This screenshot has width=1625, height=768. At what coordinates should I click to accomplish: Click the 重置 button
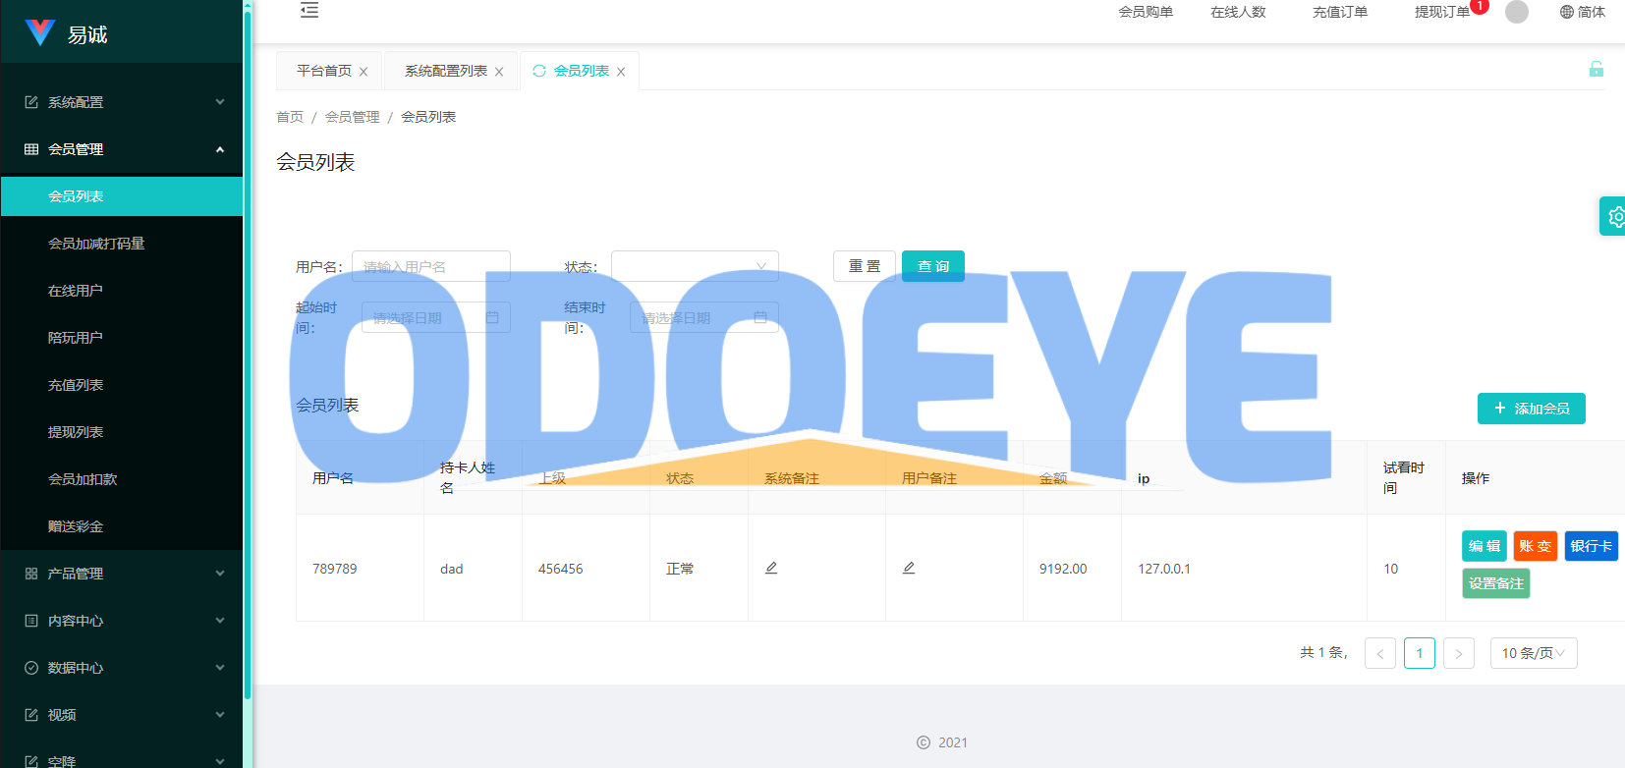(x=865, y=266)
